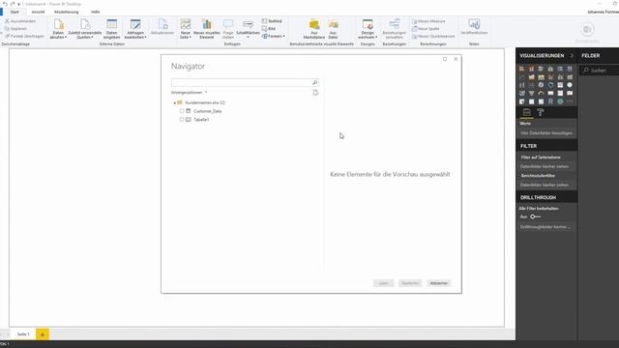
Task: Click the Werte field well placeholder
Action: pos(546,133)
